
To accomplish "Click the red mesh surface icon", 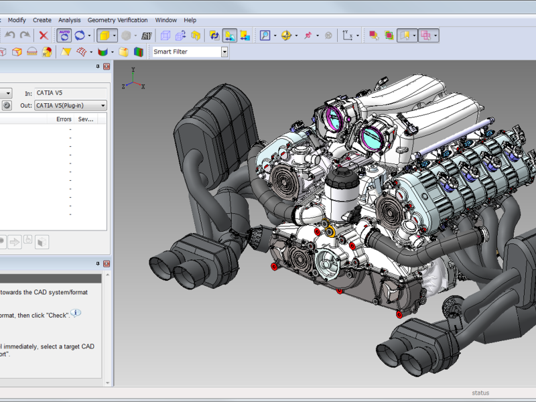I will (82, 52).
